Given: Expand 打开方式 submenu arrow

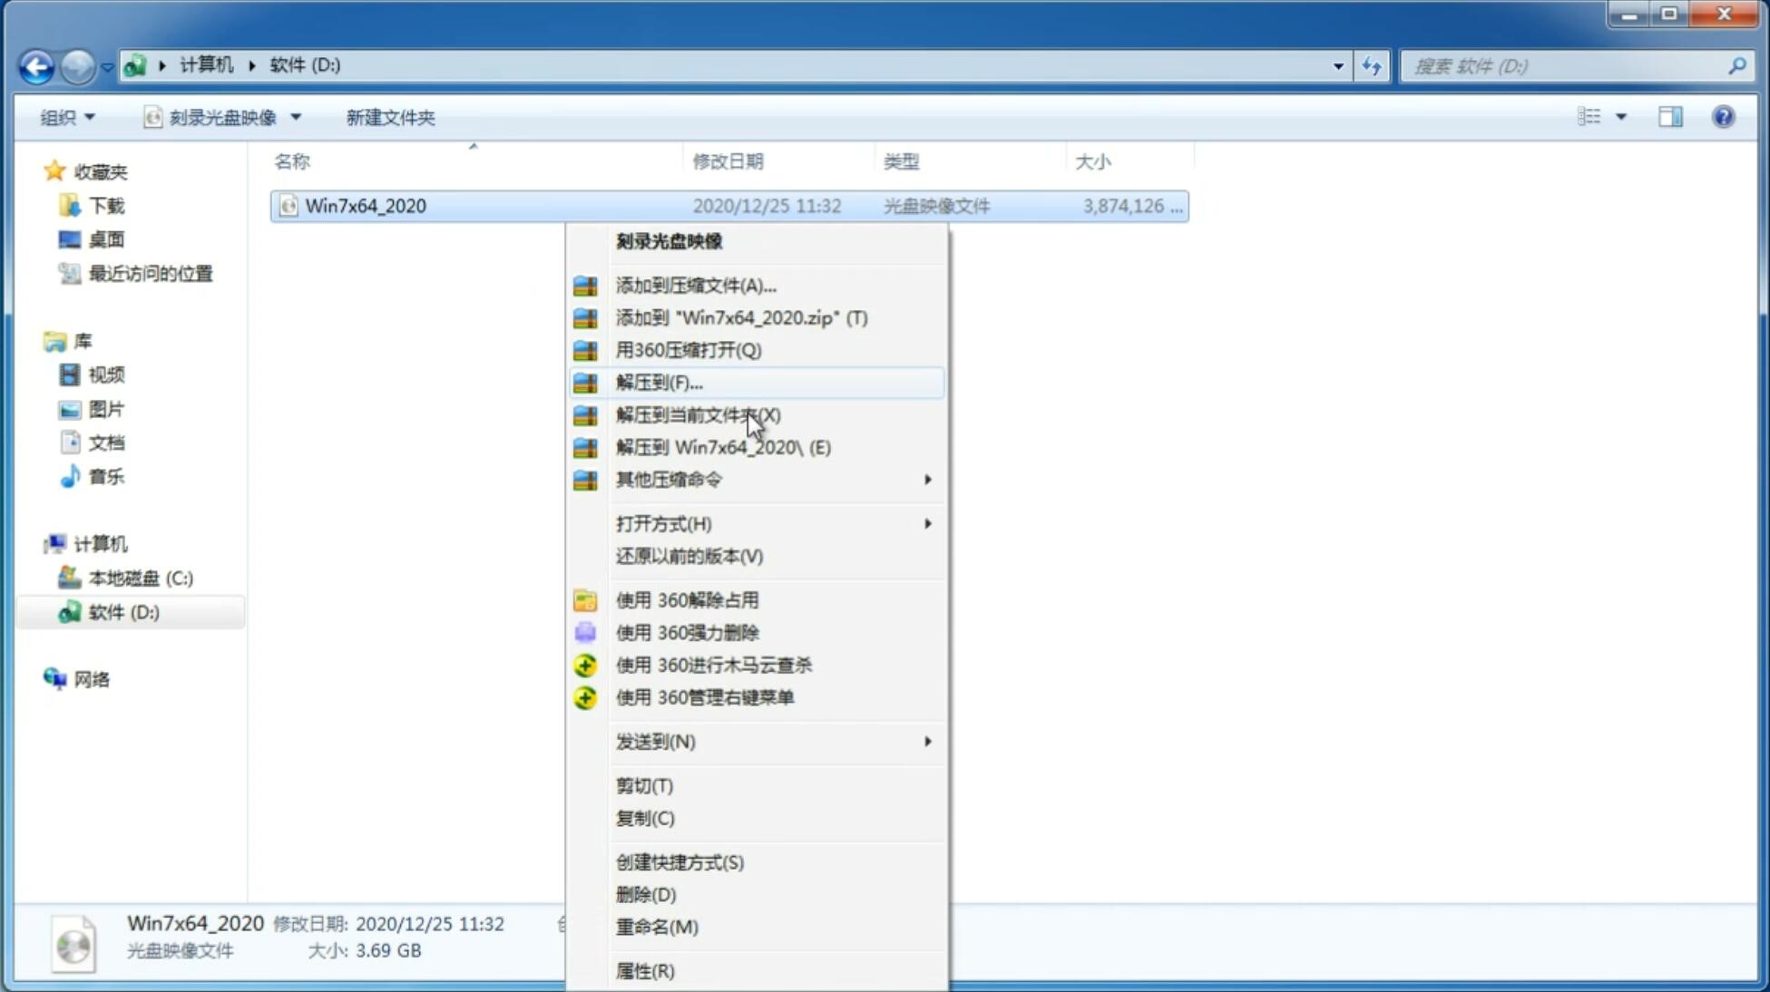Looking at the screenshot, I should coord(927,522).
